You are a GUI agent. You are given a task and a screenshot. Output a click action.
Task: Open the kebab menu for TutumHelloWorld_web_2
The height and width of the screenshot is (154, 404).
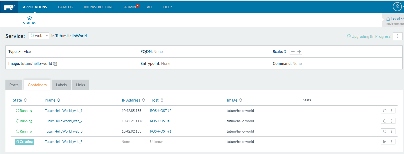pyautogui.click(x=392, y=121)
